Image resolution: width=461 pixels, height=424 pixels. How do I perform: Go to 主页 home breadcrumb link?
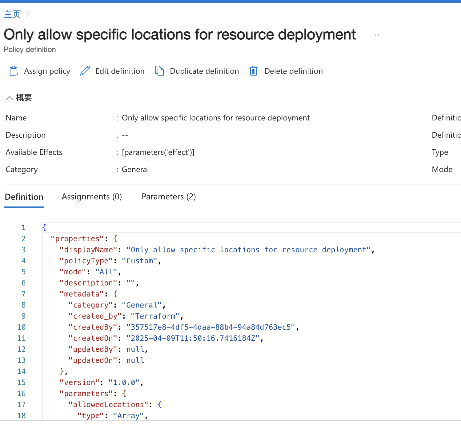12,14
